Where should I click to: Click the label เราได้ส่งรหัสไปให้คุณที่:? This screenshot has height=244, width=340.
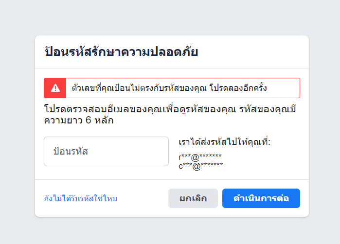point(224,142)
